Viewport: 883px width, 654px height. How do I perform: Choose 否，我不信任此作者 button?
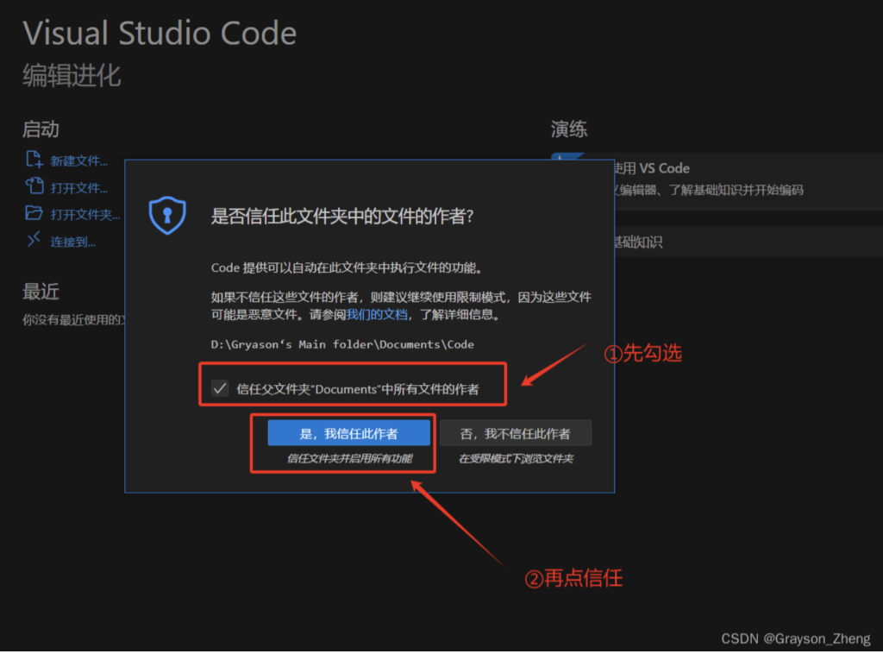pos(516,434)
